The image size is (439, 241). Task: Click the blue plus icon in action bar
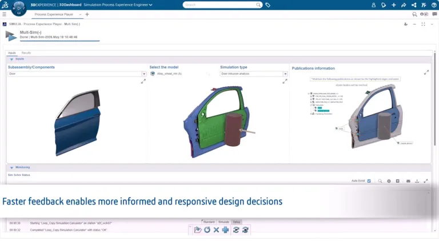tap(225, 230)
